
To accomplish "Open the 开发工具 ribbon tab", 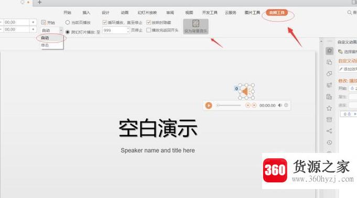I will pyautogui.click(x=210, y=13).
